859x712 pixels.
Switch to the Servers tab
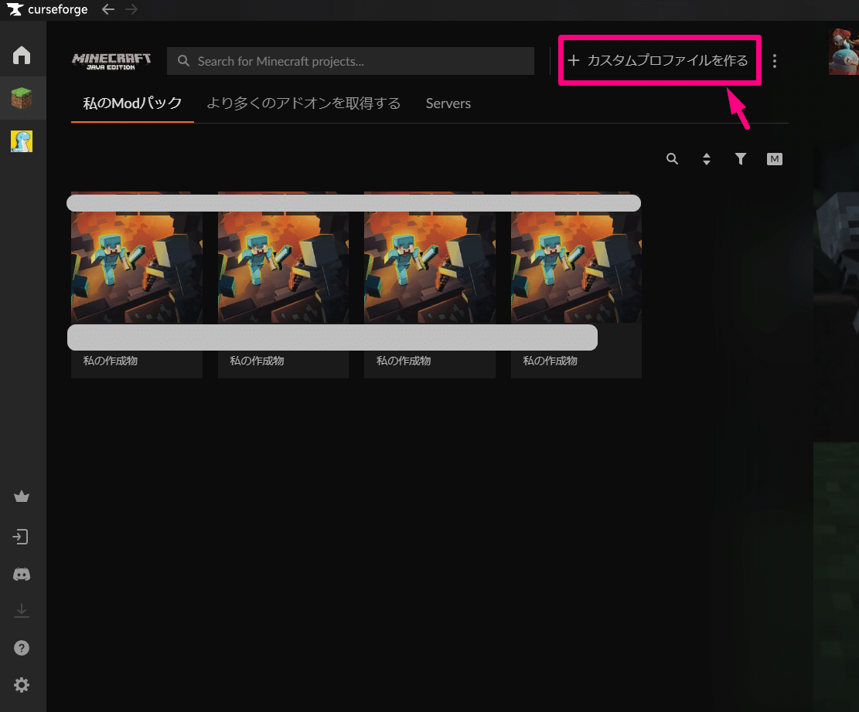coord(448,103)
